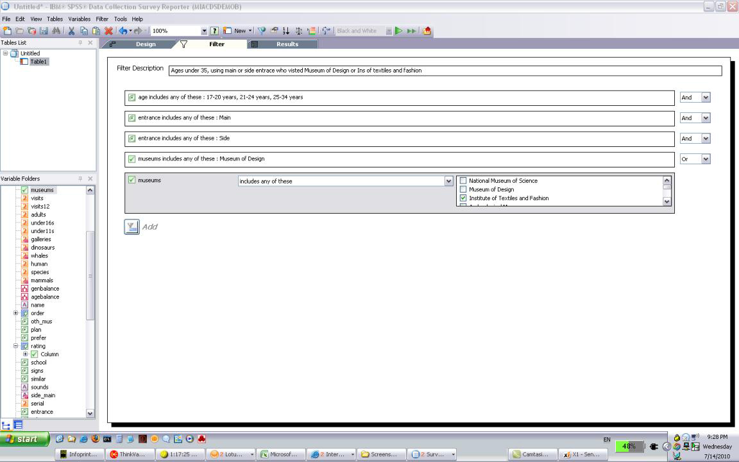Open the Or dropdown for museums filter
Image resolution: width=739 pixels, height=462 pixels.
(706, 159)
